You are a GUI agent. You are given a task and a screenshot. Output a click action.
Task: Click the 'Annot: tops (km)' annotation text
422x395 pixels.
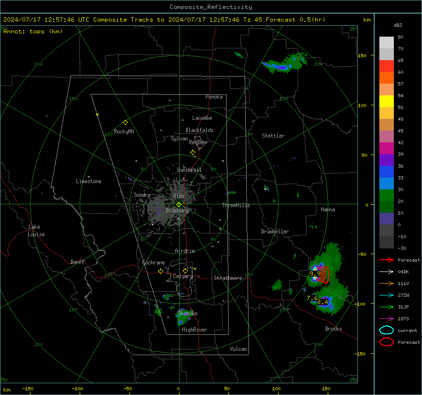click(33, 31)
